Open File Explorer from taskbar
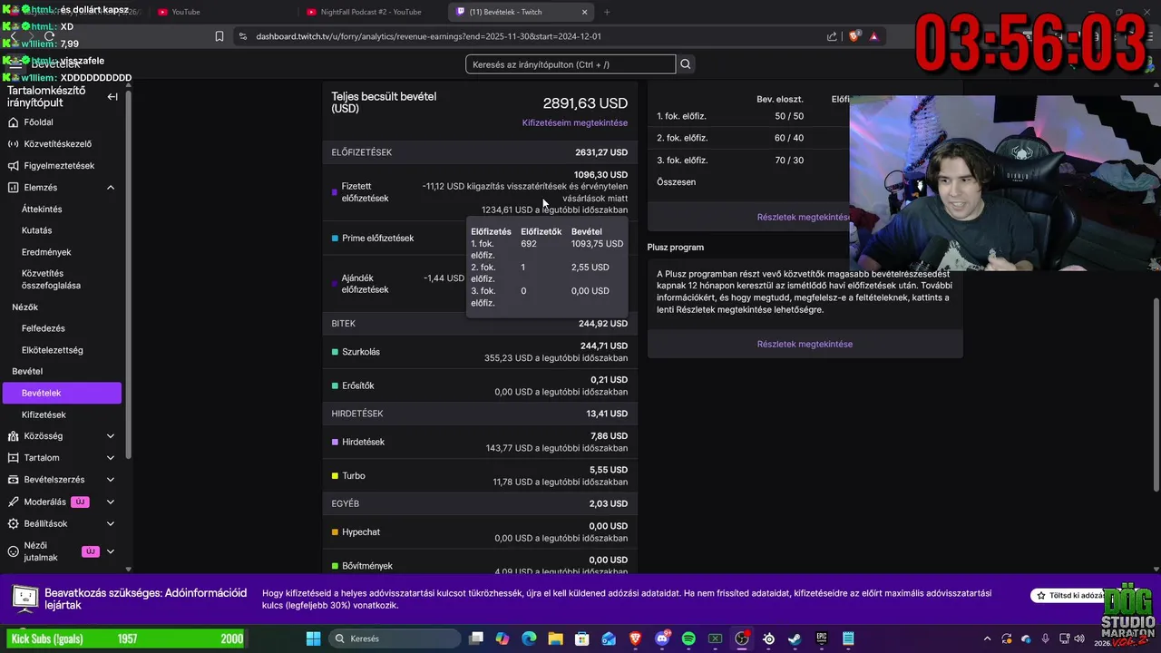Image resolution: width=1161 pixels, height=653 pixels. pyautogui.click(x=555, y=638)
